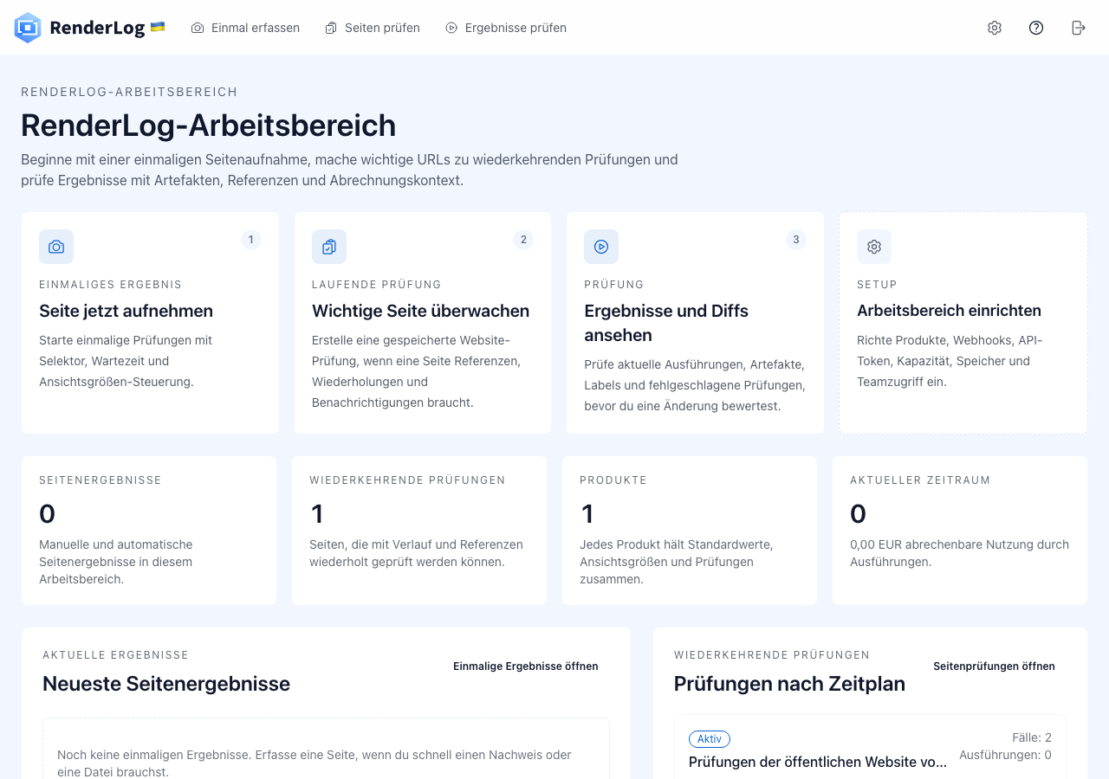This screenshot has width=1109, height=779.
Task: Click 'Prüfungen nach Zeitplan' heading
Action: (789, 684)
